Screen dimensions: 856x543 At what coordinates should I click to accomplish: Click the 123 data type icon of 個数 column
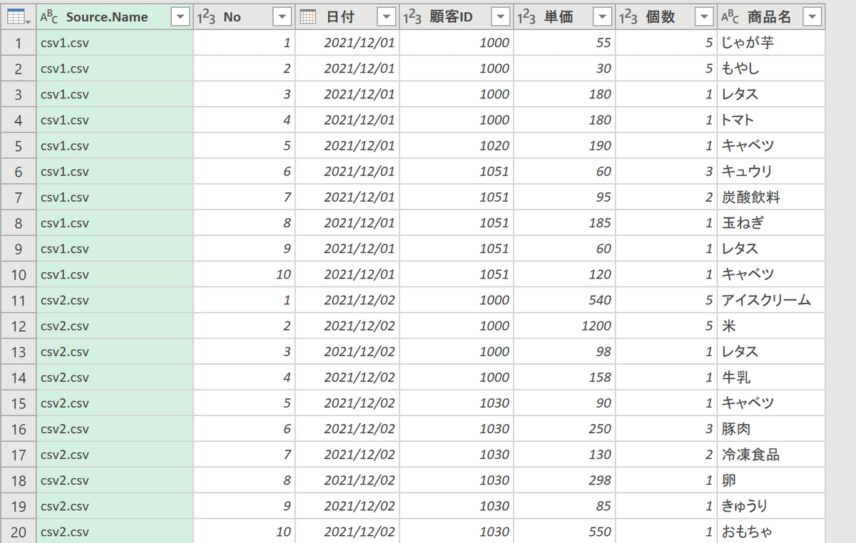628,17
